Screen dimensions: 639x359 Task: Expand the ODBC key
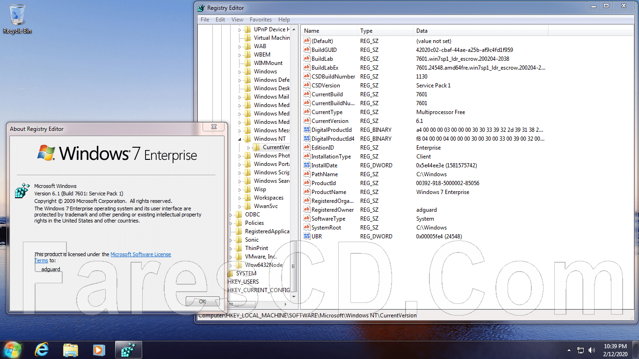click(231, 215)
